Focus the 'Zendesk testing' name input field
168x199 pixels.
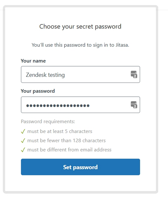[x=76, y=75]
